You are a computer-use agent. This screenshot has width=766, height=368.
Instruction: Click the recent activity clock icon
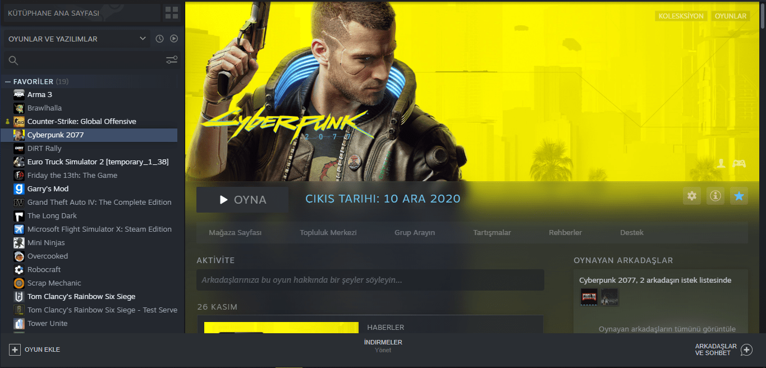click(159, 39)
